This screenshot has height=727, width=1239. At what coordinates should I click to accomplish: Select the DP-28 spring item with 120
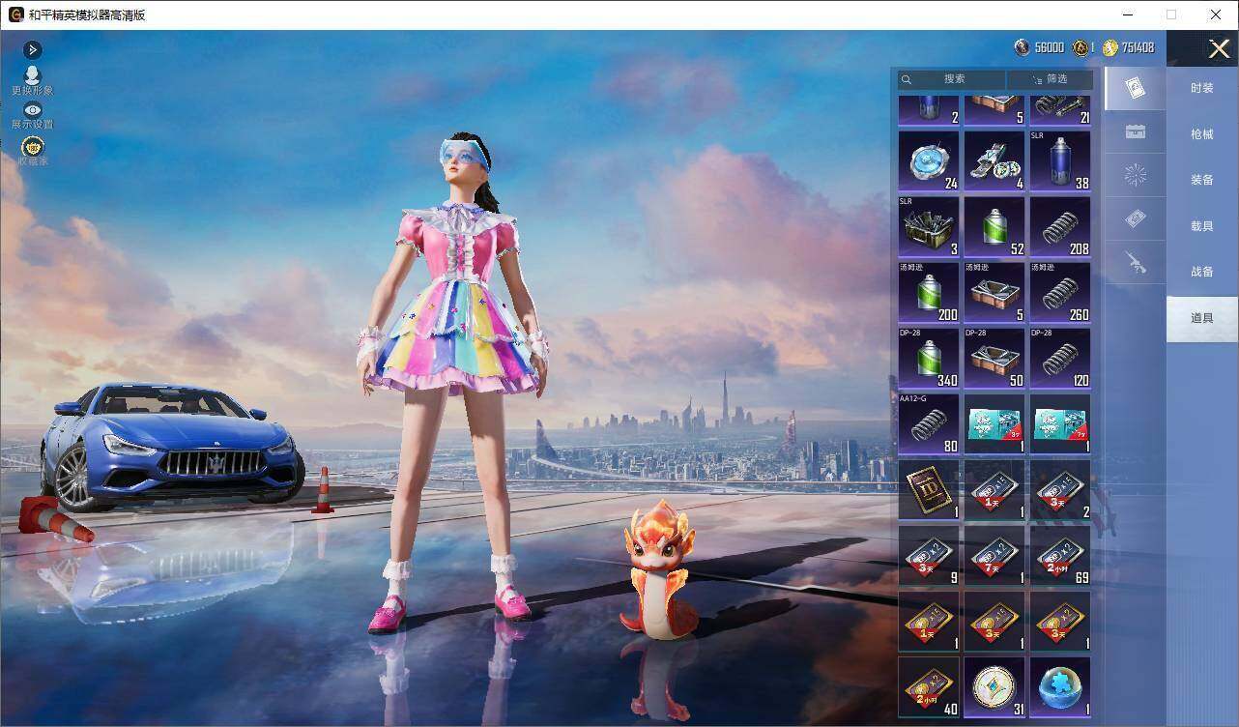click(1060, 358)
